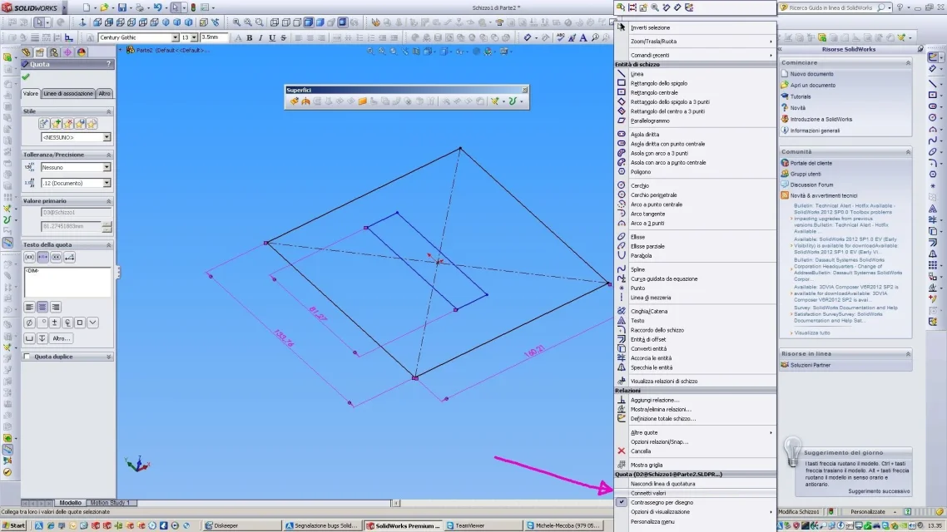Click the green checkmark to accept Quota
Image resolution: width=947 pixels, height=532 pixels.
point(25,76)
